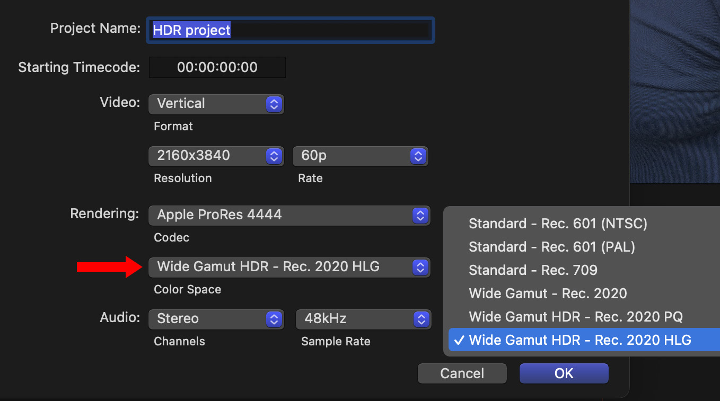The width and height of the screenshot is (720, 401).
Task: Click the checkmark beside Rec. 2020 HLG
Action: point(459,340)
